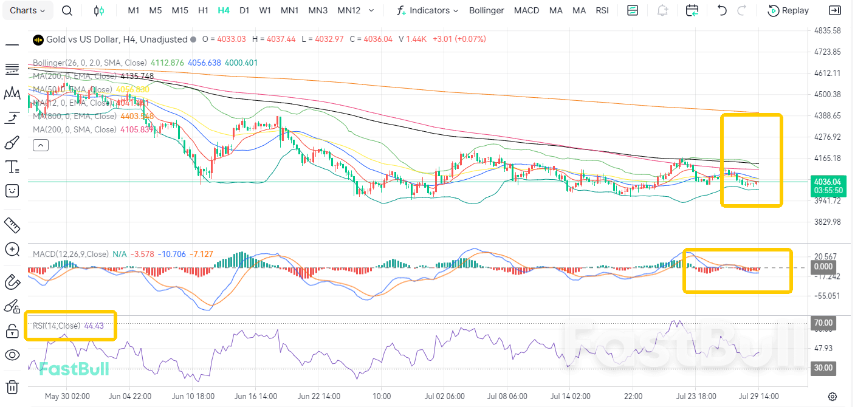The image size is (855, 407).
Task: Select the forecast projection arrow tool
Action: pyautogui.click(x=12, y=117)
